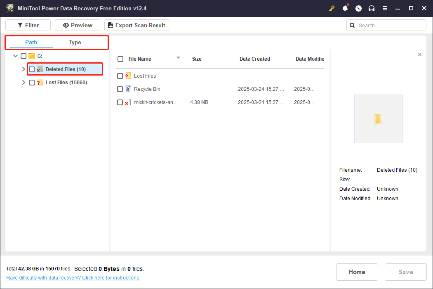433x289 pixels.
Task: Check the mixkit-crickets file checkbox
Action: (120, 102)
